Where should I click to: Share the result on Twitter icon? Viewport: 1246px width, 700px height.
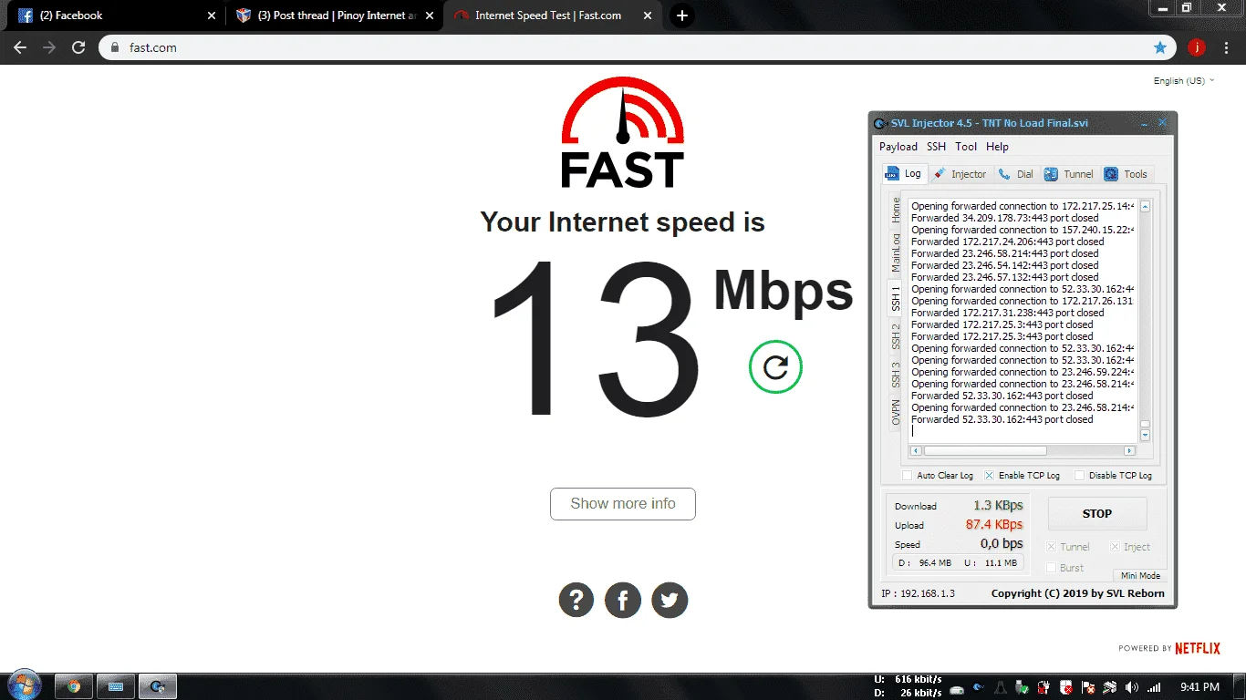[670, 601]
